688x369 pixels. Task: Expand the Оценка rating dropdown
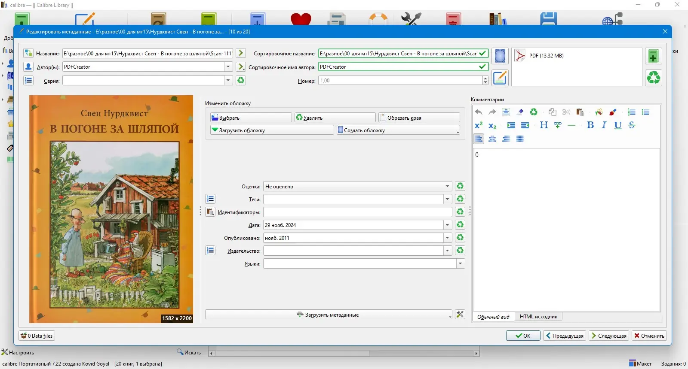coord(447,186)
